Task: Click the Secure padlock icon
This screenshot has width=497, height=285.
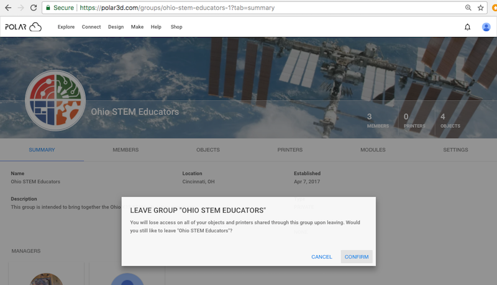Action: pos(48,7)
